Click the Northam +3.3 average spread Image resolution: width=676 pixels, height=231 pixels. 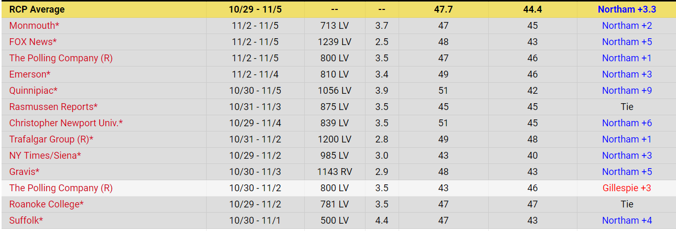(x=627, y=9)
